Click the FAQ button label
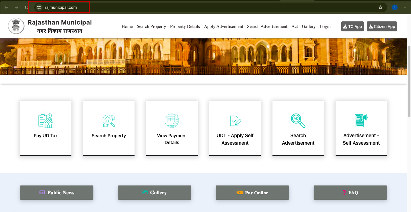Image resolution: width=411 pixels, height=212 pixels. (x=353, y=193)
